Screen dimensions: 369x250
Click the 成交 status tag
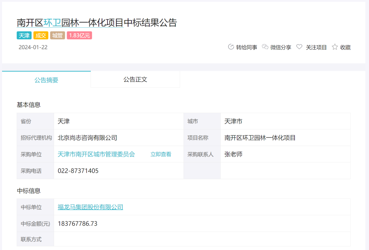41,36
